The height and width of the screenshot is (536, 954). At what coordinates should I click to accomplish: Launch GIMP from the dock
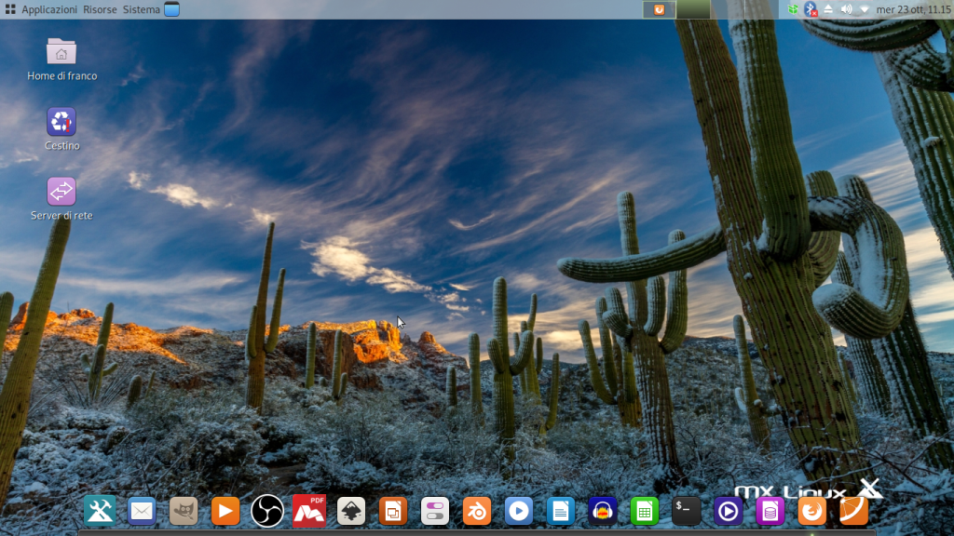(183, 511)
